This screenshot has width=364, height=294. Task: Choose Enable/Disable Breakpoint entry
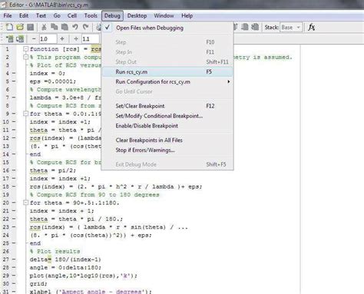click(167, 126)
